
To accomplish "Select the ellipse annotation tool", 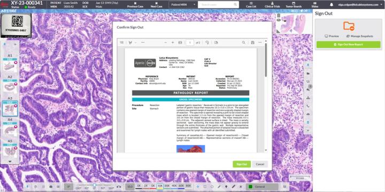I will 212,187.
